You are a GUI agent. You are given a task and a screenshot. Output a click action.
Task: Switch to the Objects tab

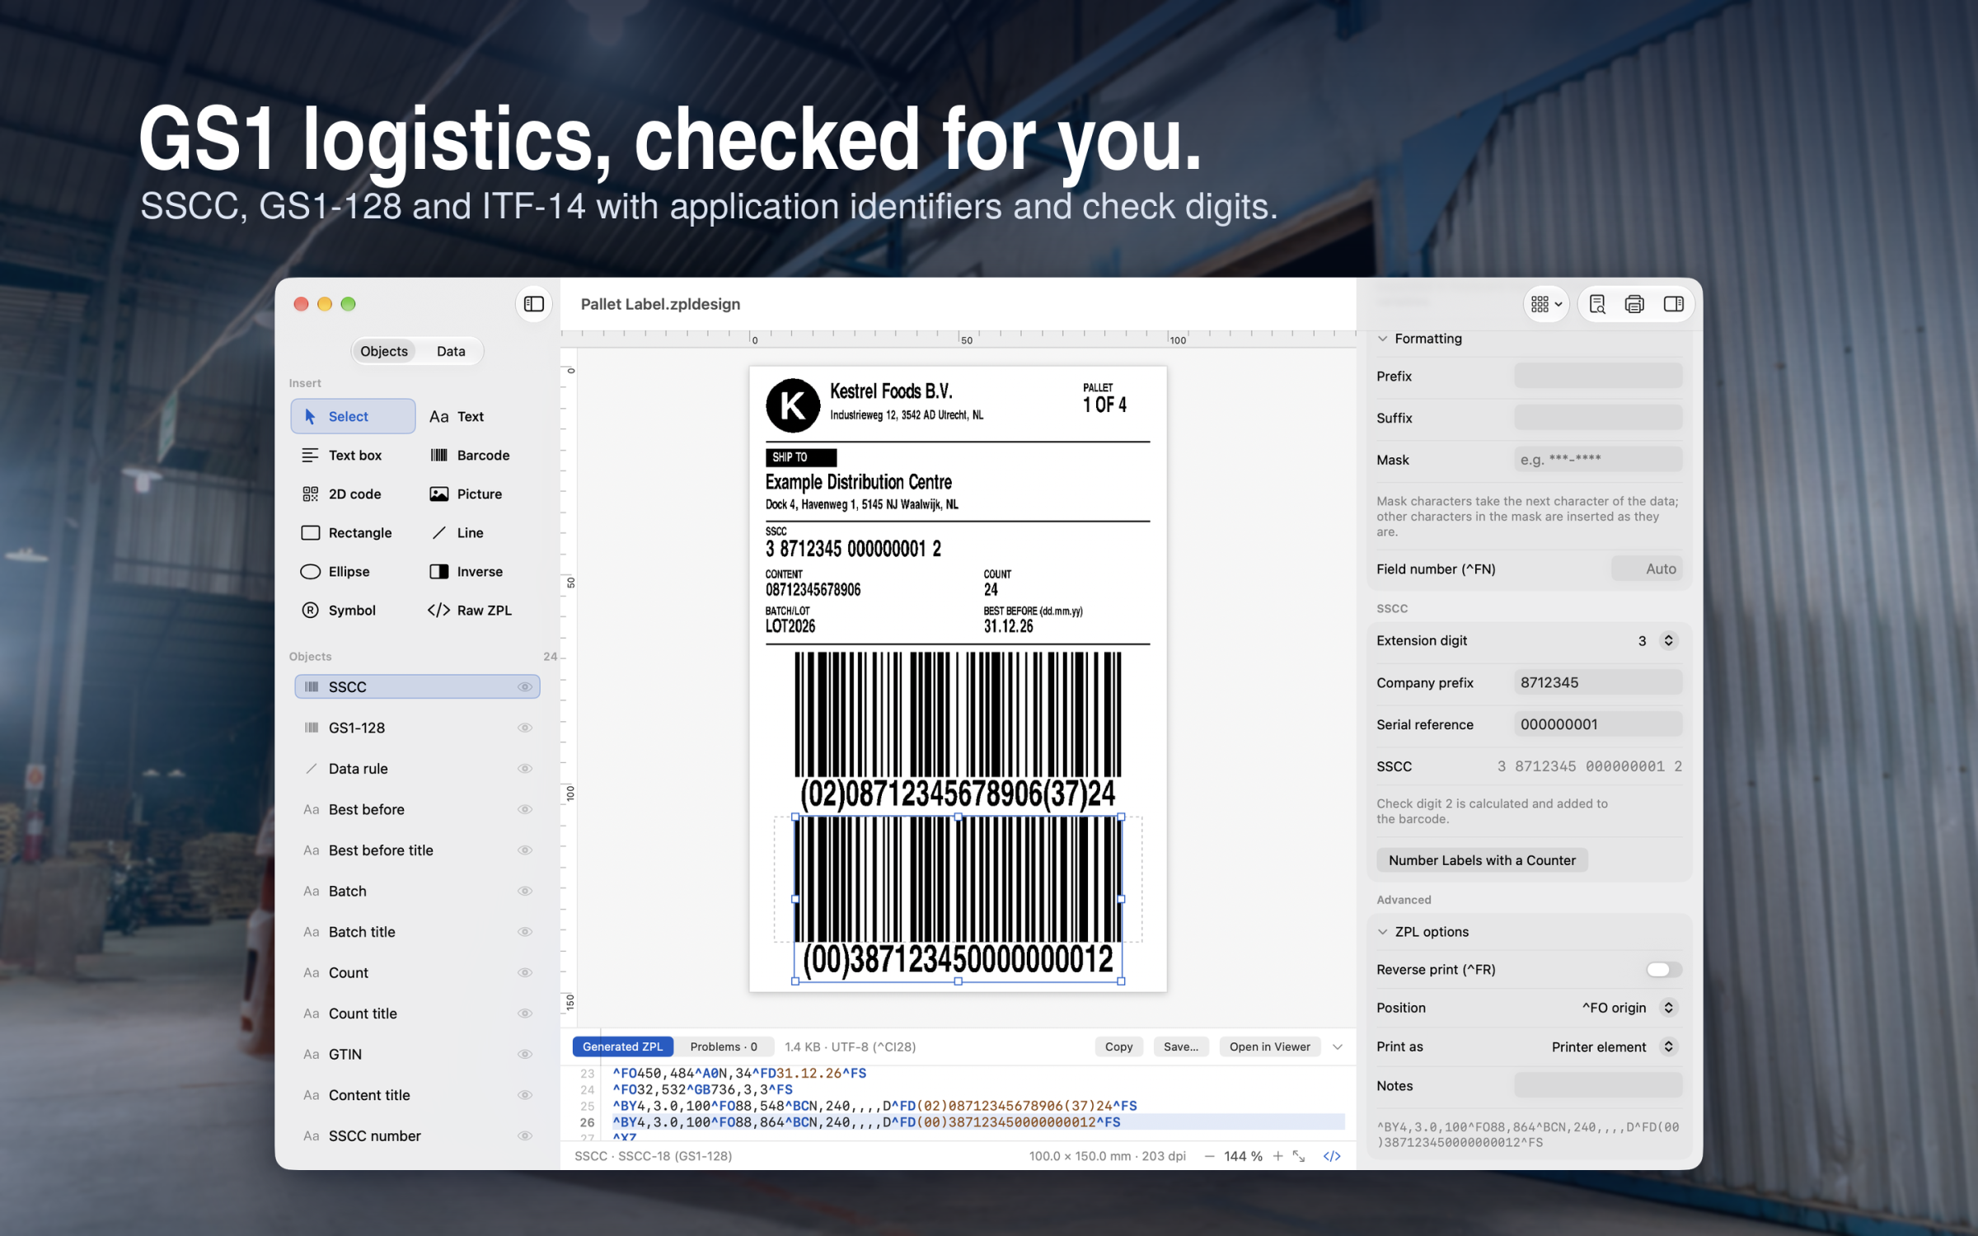384,351
